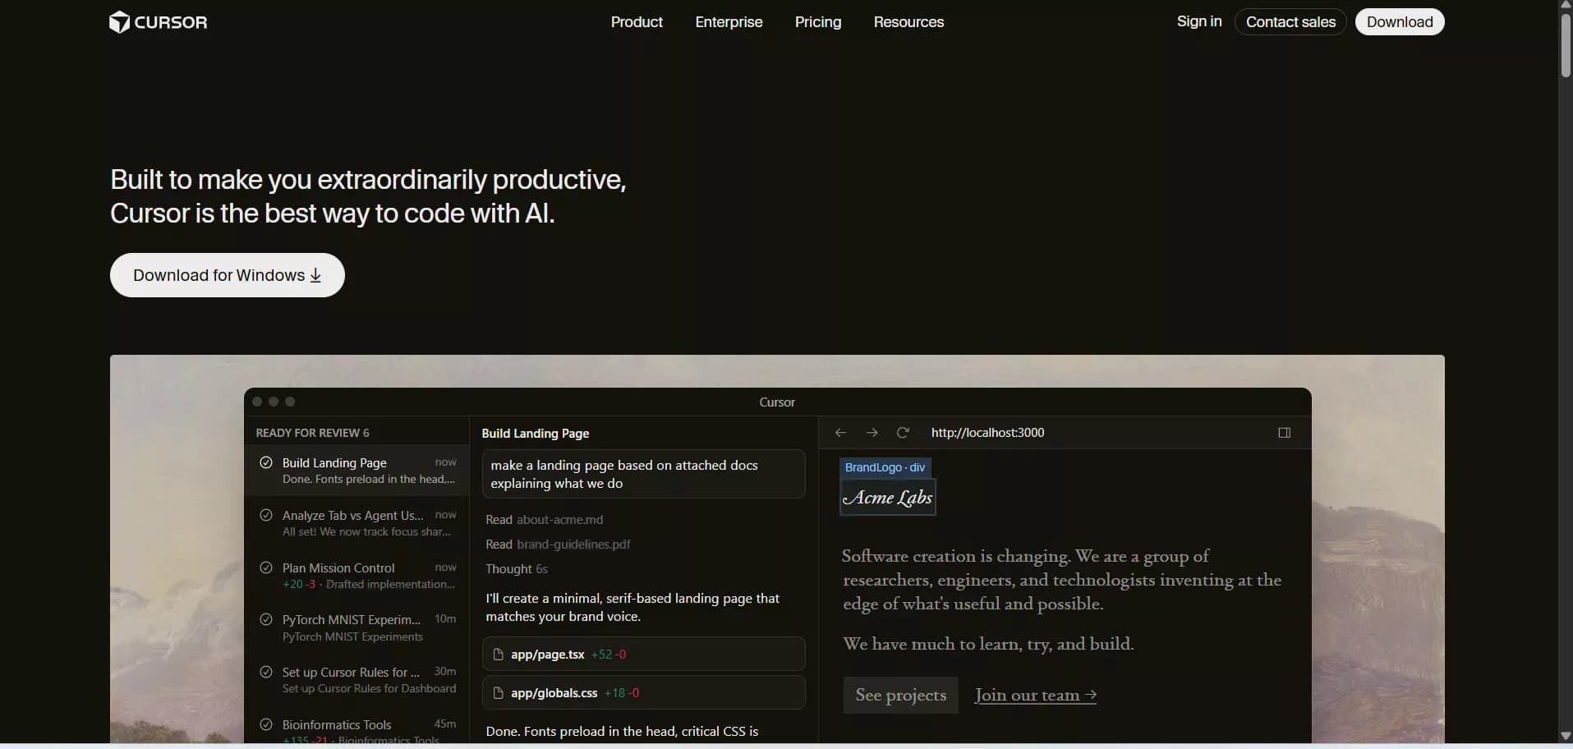The width and height of the screenshot is (1573, 749).
Task: Click the file icon next to app/page.tsx
Action: [498, 655]
